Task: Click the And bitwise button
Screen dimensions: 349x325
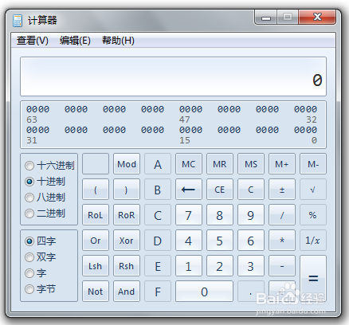Action: (127, 292)
